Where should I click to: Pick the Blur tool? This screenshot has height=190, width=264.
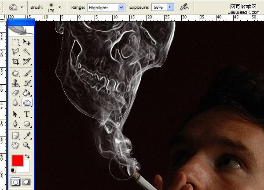[15, 103]
